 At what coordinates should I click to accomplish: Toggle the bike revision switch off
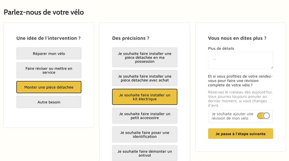click(264, 116)
